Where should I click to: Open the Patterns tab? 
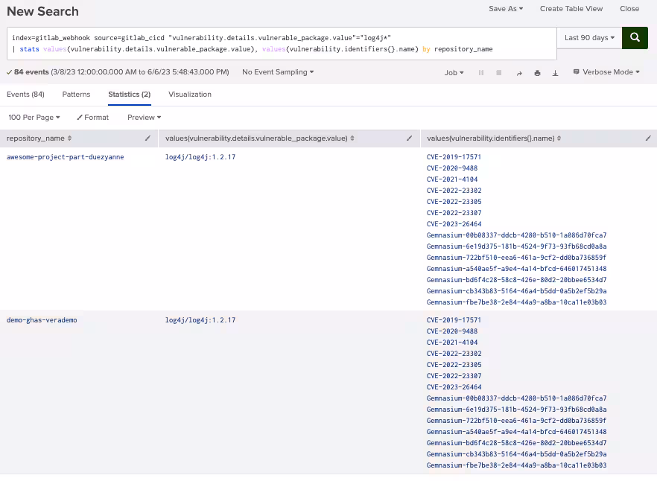(x=76, y=95)
